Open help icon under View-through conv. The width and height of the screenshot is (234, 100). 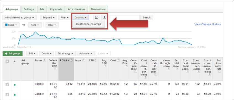pyautogui.click(x=168, y=69)
